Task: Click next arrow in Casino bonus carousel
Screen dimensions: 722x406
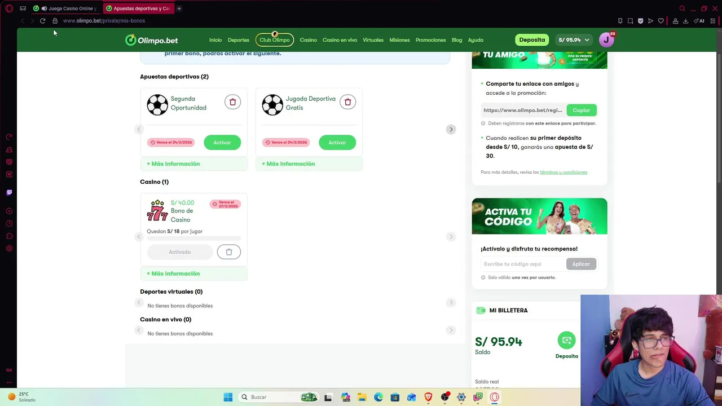Action: 451,236
